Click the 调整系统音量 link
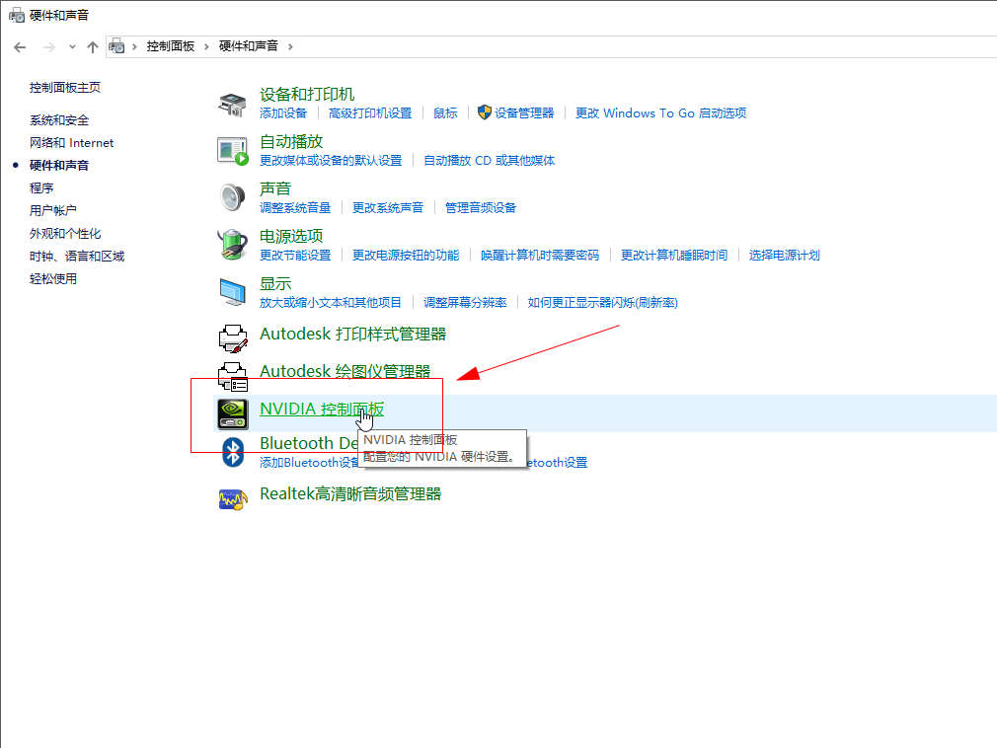This screenshot has width=997, height=748. (295, 208)
